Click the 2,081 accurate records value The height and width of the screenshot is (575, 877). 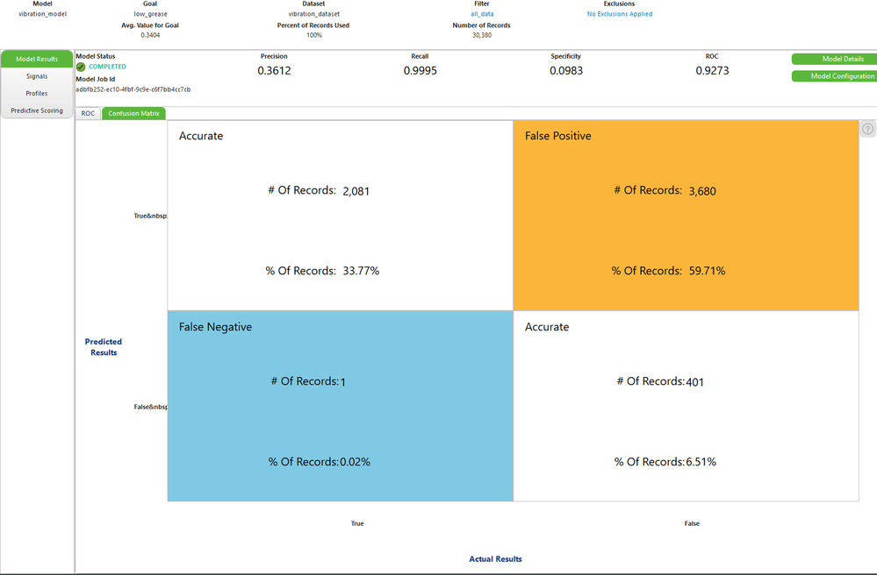click(356, 191)
